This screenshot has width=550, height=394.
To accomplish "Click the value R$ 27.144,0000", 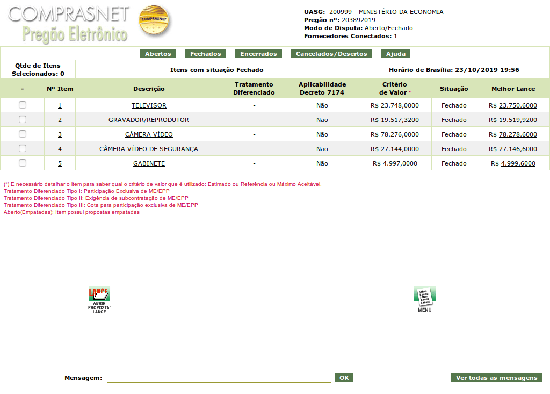I will (x=395, y=149).
